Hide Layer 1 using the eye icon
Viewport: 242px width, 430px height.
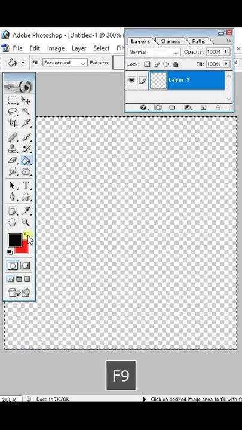click(x=131, y=80)
